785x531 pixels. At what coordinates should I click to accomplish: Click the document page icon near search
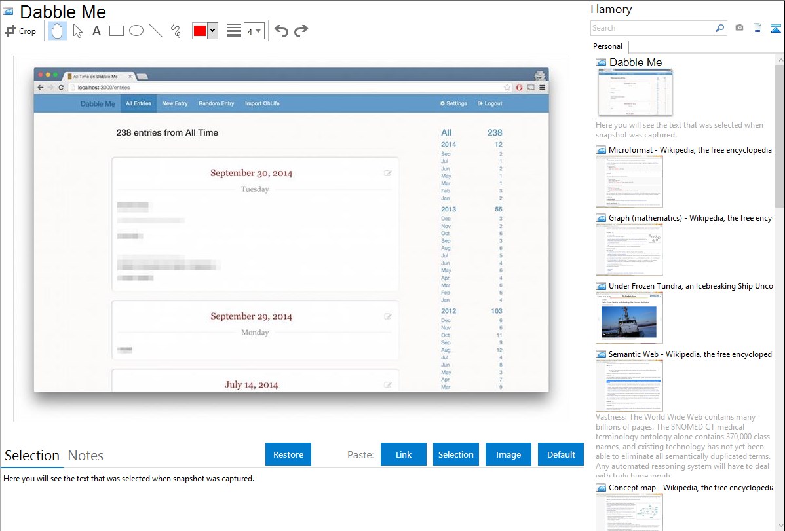(757, 28)
